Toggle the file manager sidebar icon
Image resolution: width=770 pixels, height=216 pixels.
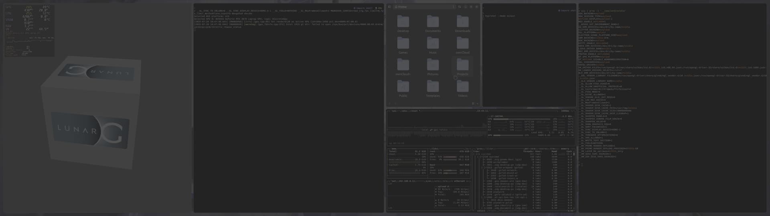tap(389, 7)
